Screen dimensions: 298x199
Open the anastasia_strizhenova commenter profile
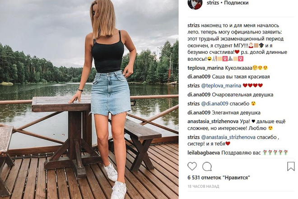(x=213, y=122)
